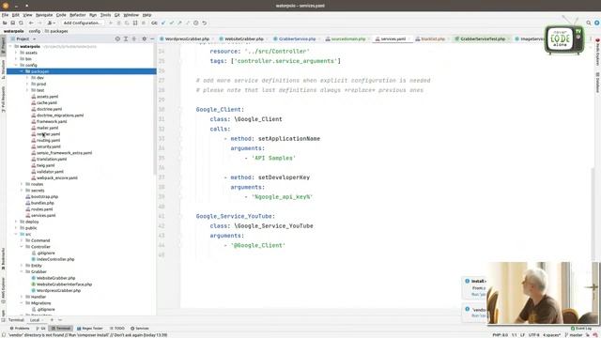Open the Problems tool window
The image size is (601, 338).
coord(20,329)
